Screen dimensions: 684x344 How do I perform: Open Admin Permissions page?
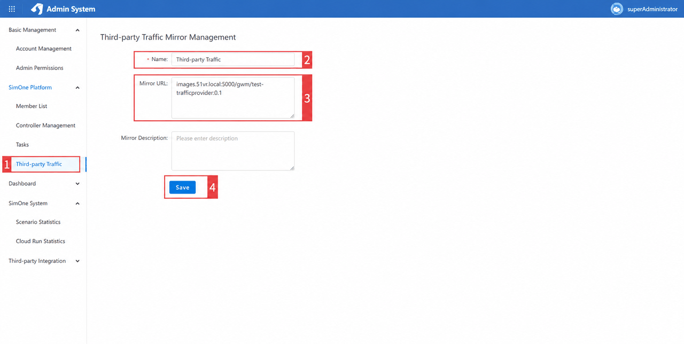tap(40, 68)
